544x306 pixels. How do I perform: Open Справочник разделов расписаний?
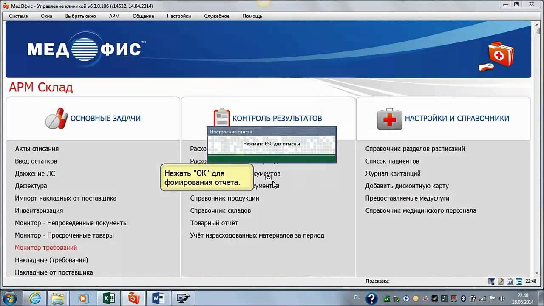click(415, 149)
